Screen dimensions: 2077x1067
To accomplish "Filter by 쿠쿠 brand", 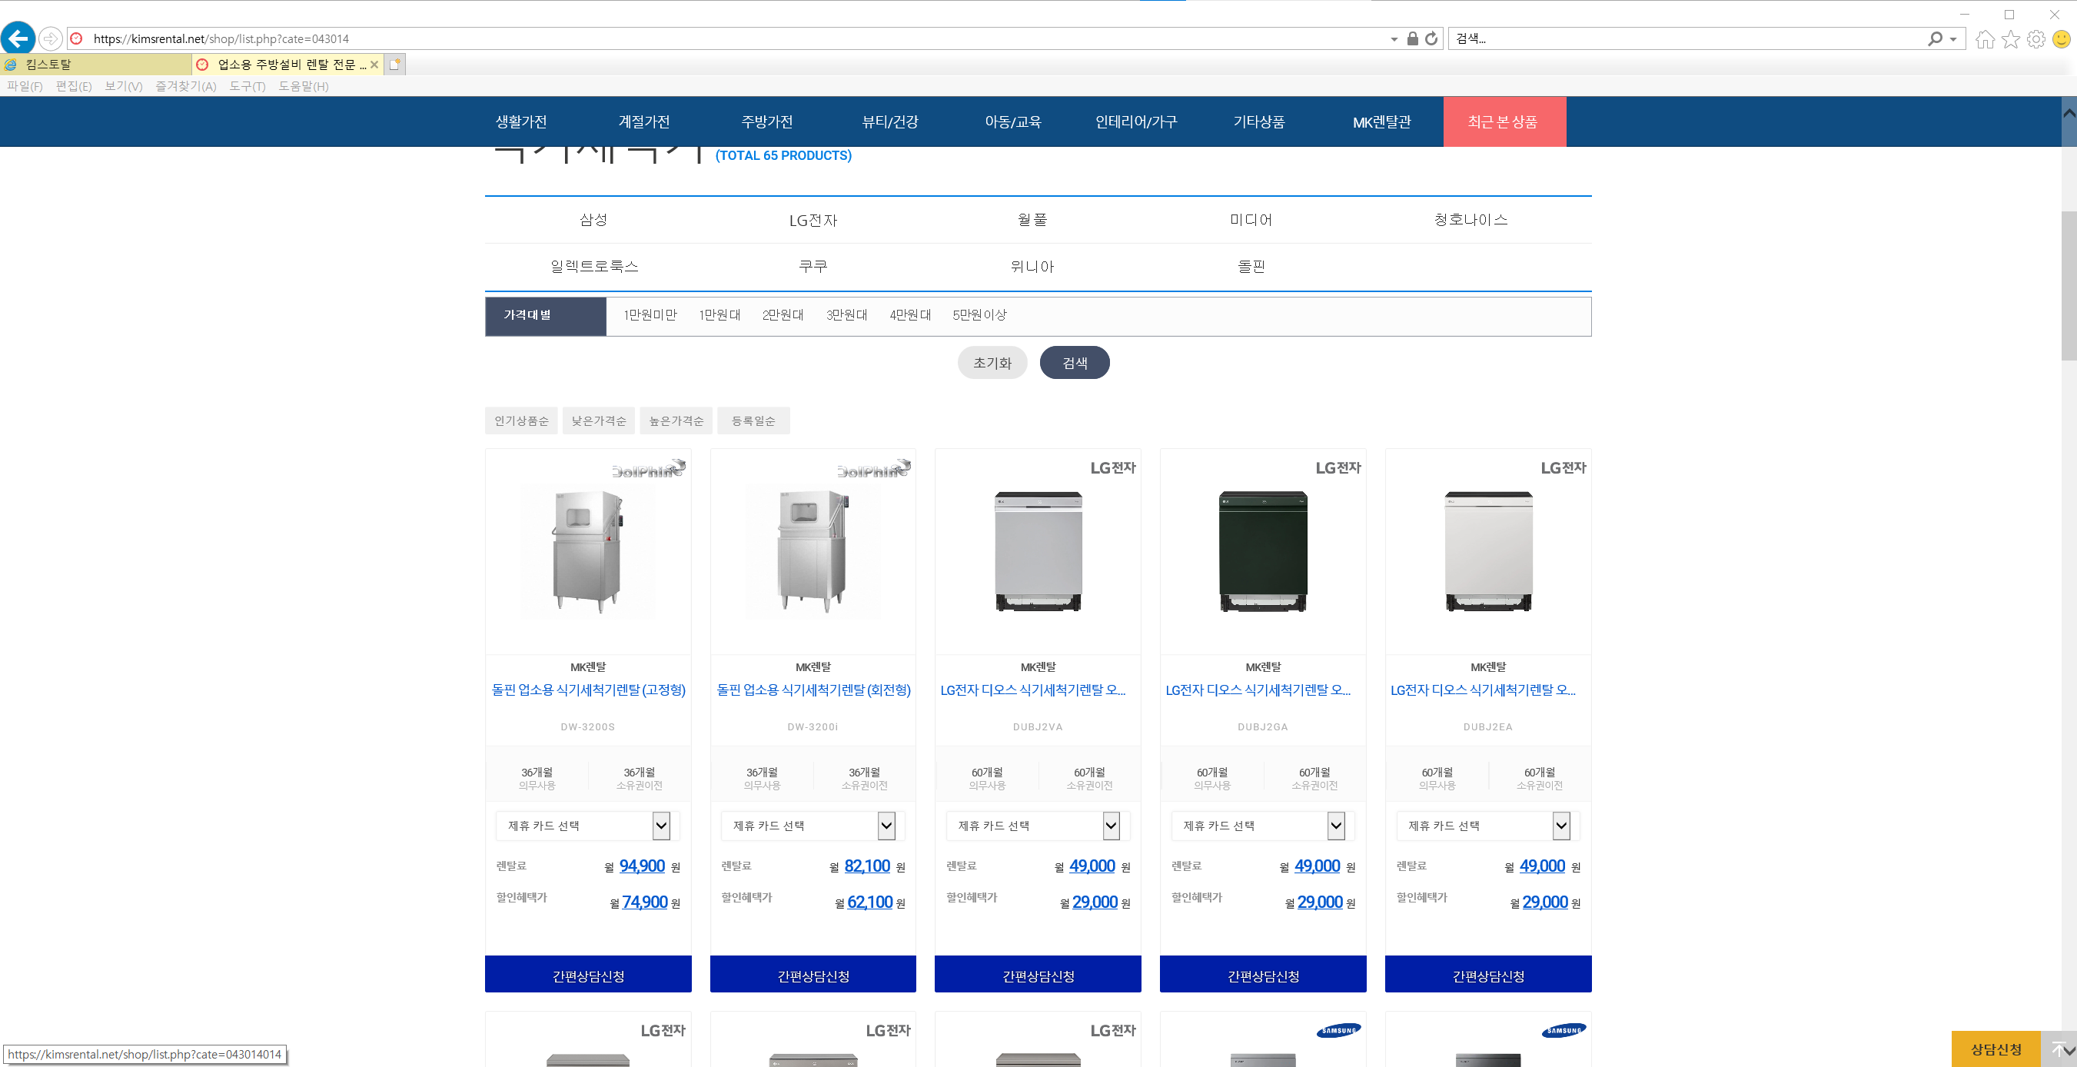I will pyautogui.click(x=813, y=266).
